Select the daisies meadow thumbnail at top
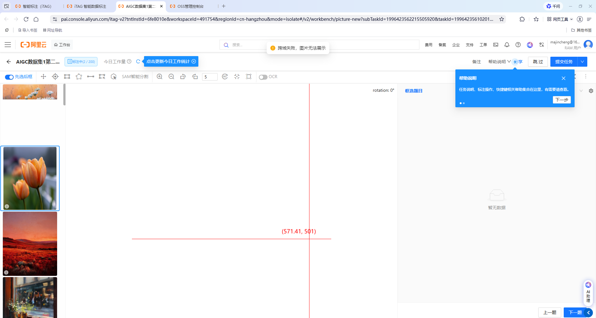The height and width of the screenshot is (318, 596). point(30,92)
